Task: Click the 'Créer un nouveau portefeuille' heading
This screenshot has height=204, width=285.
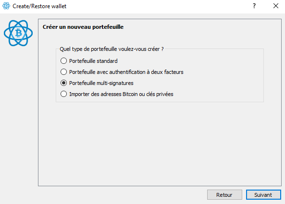Action: coord(83,27)
